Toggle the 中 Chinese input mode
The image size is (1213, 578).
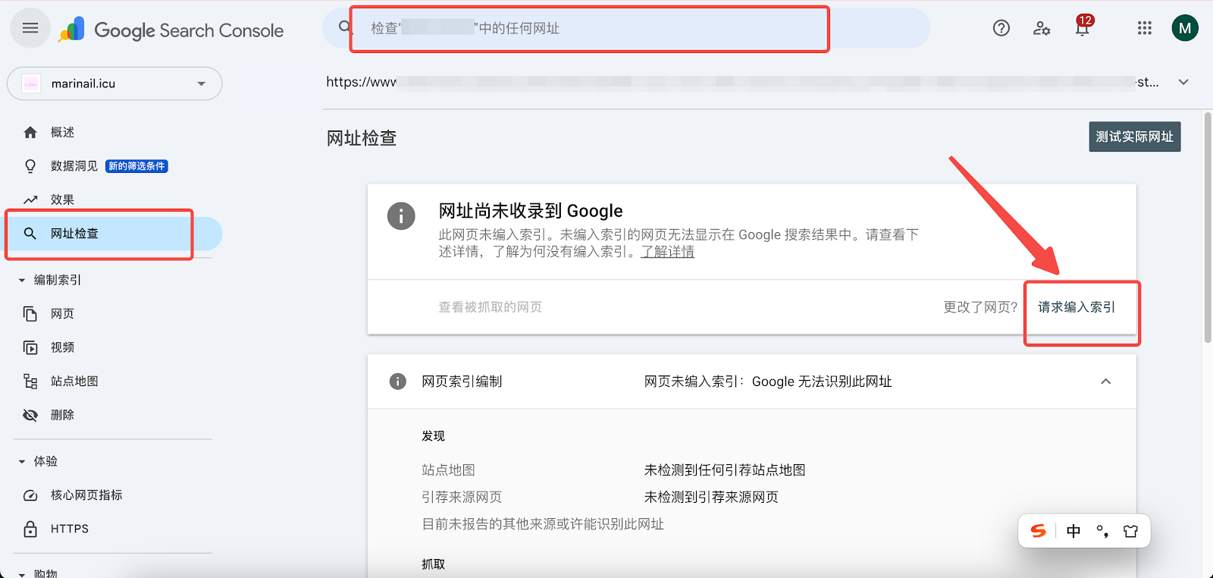(x=1074, y=531)
